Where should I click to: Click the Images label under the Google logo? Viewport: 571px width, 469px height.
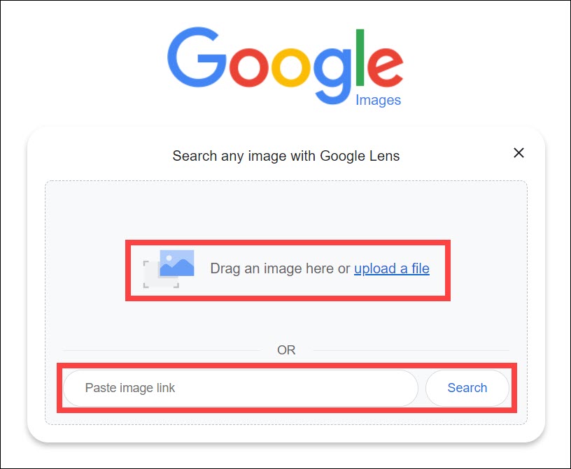[378, 100]
